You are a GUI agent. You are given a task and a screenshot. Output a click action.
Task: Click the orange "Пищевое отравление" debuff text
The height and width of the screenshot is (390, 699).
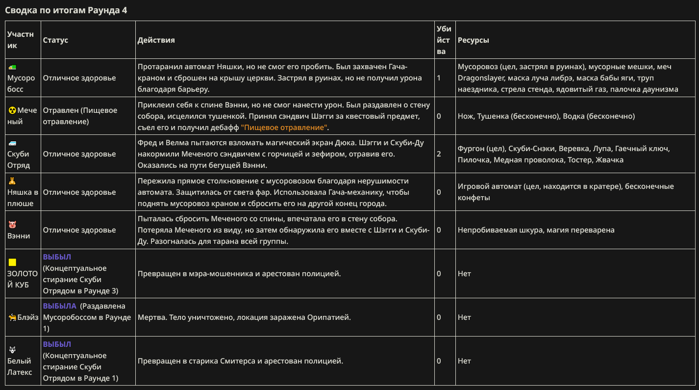(284, 128)
